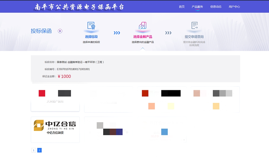Click the gold 中亿合信 logo emblem
The height and width of the screenshot is (157, 269).
[39, 125]
